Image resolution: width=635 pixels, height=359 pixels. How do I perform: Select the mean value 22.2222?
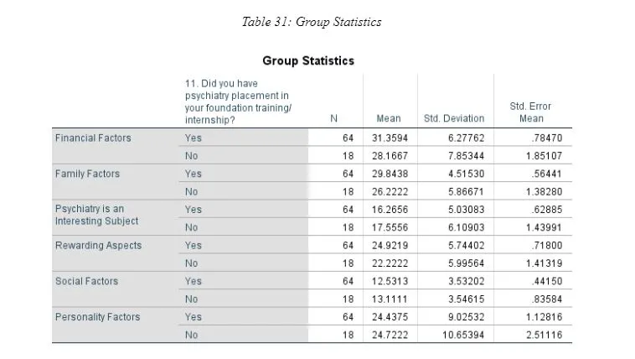coord(389,263)
